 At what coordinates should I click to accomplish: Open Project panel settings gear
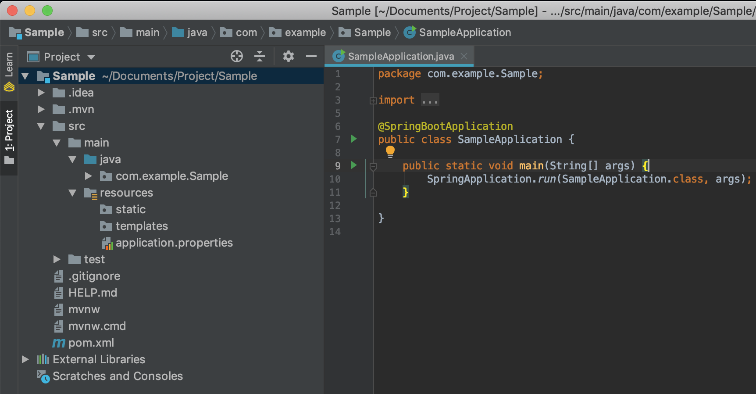(x=289, y=56)
